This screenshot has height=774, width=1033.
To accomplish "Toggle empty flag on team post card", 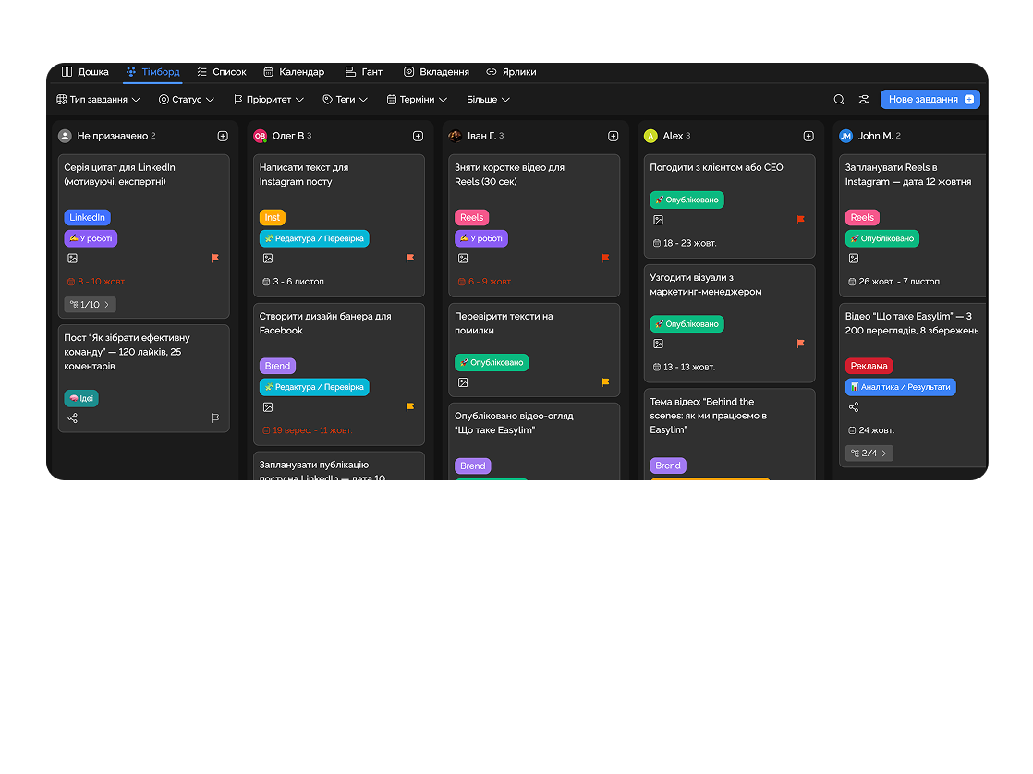I will pos(214,418).
